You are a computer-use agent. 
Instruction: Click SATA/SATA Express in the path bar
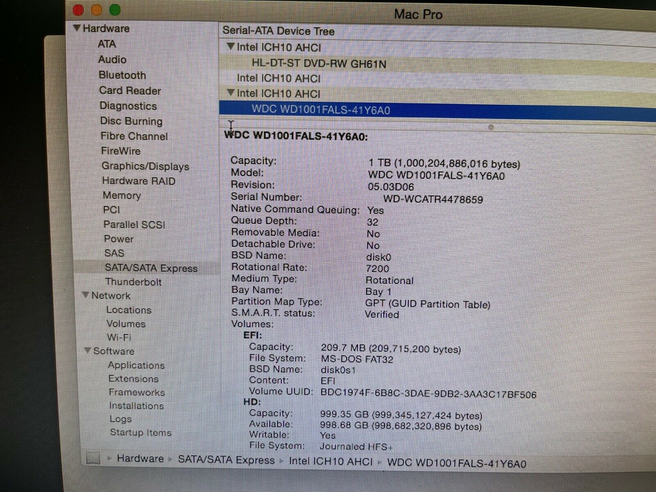(x=226, y=460)
